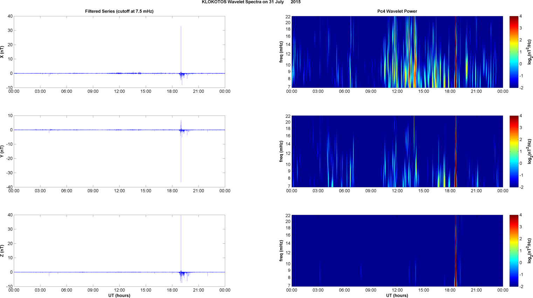Click the tall spike in Z series
This screenshot has height=298, width=533.
coord(181,238)
